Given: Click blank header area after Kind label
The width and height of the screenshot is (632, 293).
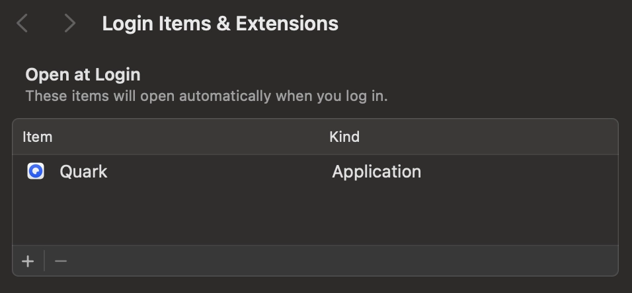Looking at the screenshot, I should [x=488, y=137].
